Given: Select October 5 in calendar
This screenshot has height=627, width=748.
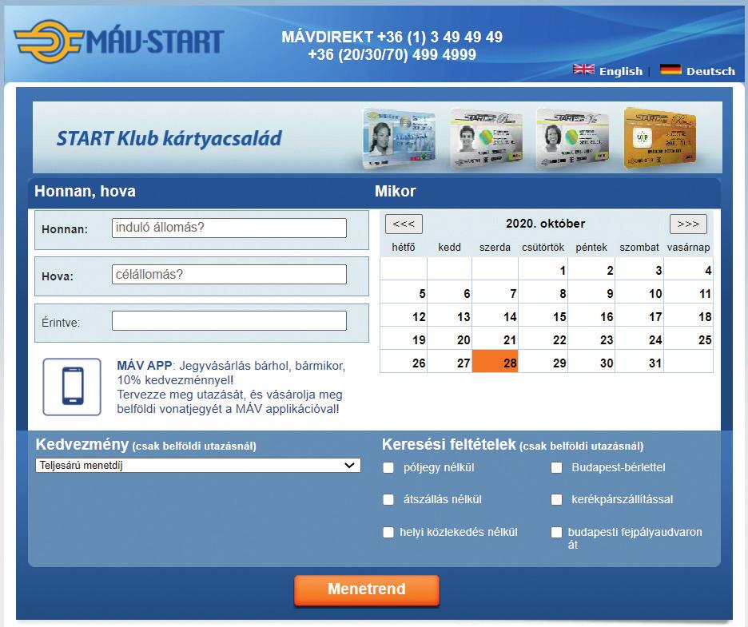Looking at the screenshot, I should tap(404, 293).
